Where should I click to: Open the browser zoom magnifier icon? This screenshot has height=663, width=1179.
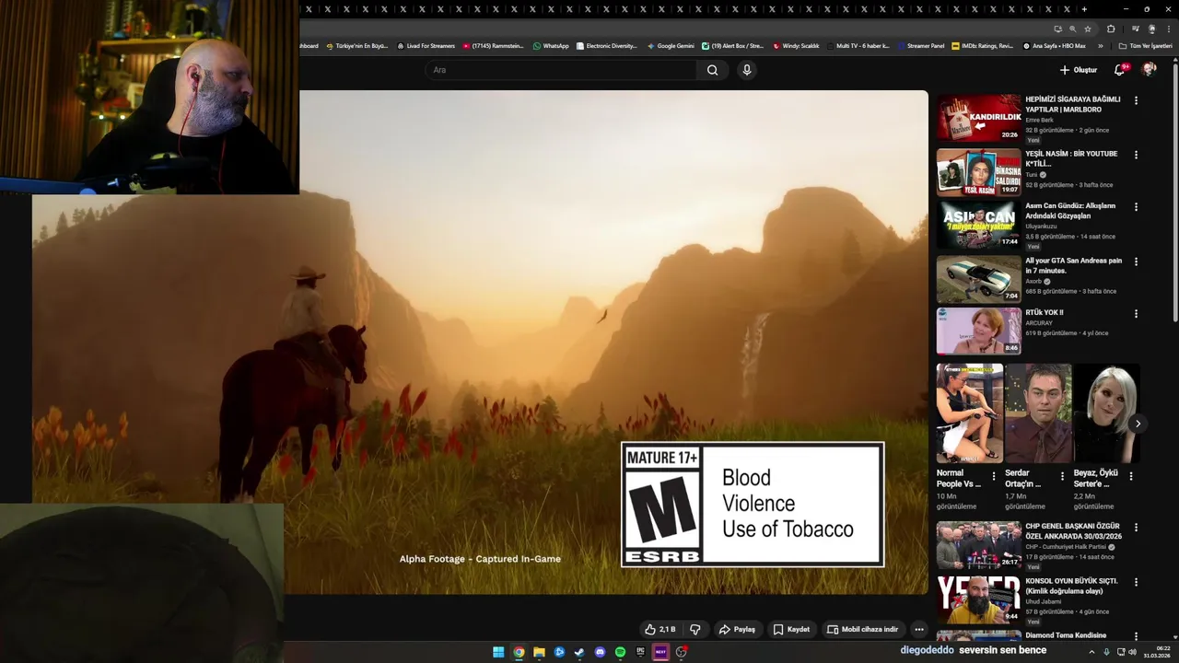click(x=1072, y=29)
